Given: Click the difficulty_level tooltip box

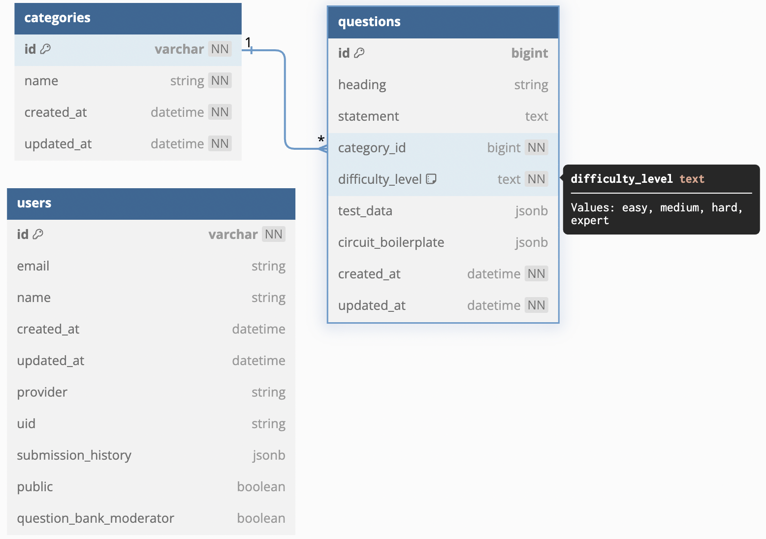Looking at the screenshot, I should point(661,200).
